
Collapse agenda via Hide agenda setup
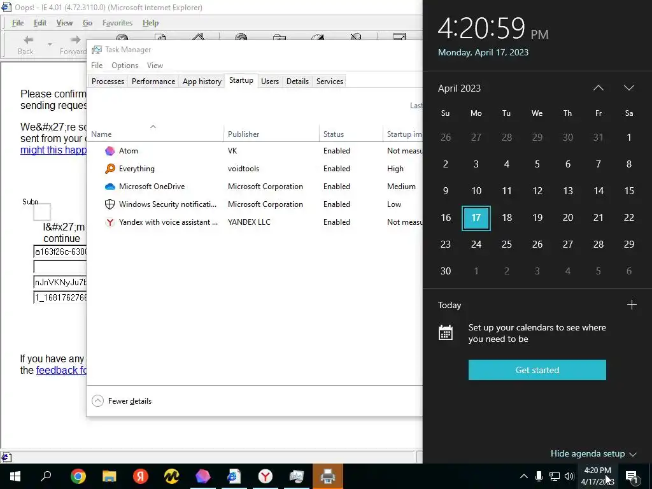point(593,453)
